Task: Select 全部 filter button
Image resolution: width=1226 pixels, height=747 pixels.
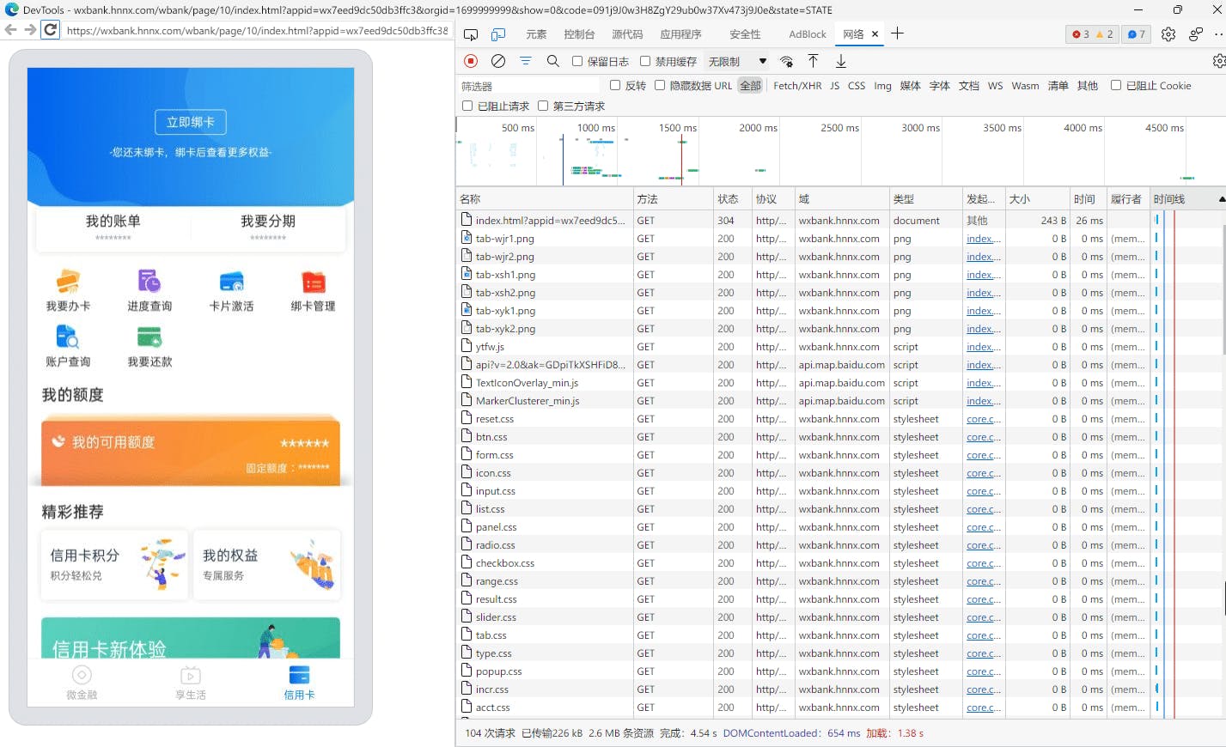Action: tap(750, 86)
